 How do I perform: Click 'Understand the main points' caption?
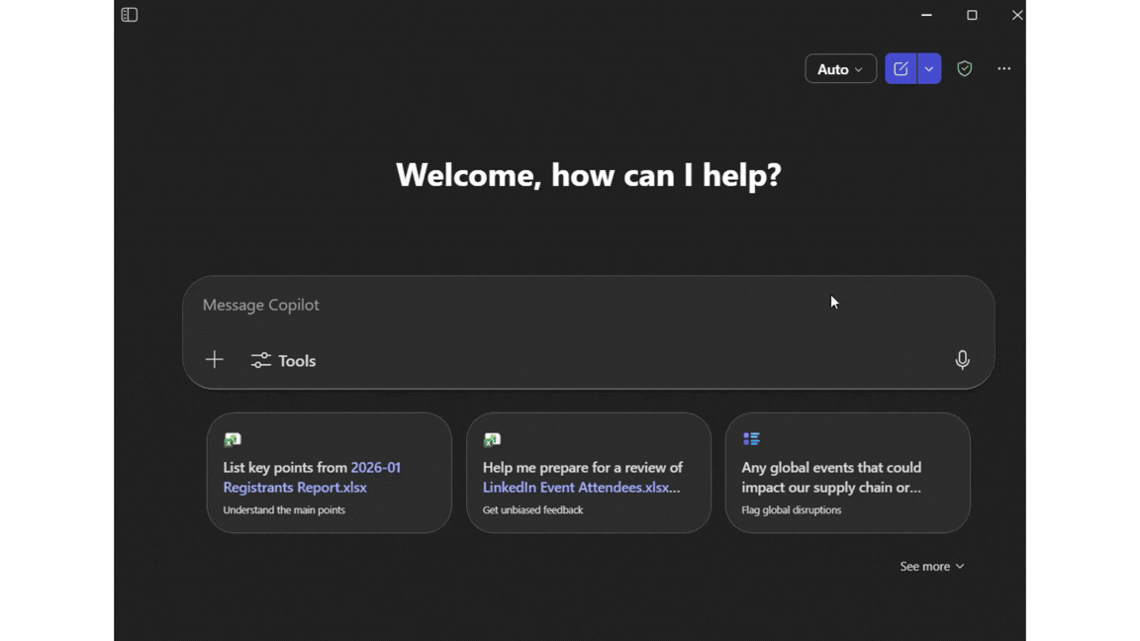pos(284,510)
